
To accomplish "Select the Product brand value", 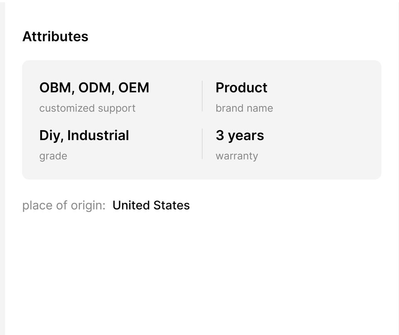I will (241, 88).
